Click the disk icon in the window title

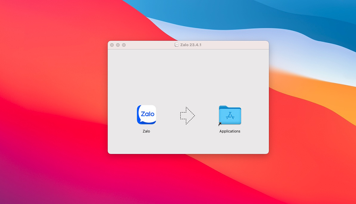click(x=177, y=45)
